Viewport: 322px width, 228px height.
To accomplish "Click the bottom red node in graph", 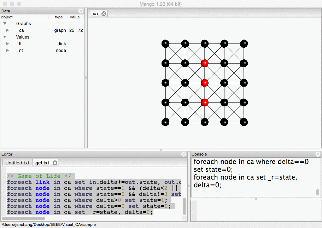I will tap(204, 103).
